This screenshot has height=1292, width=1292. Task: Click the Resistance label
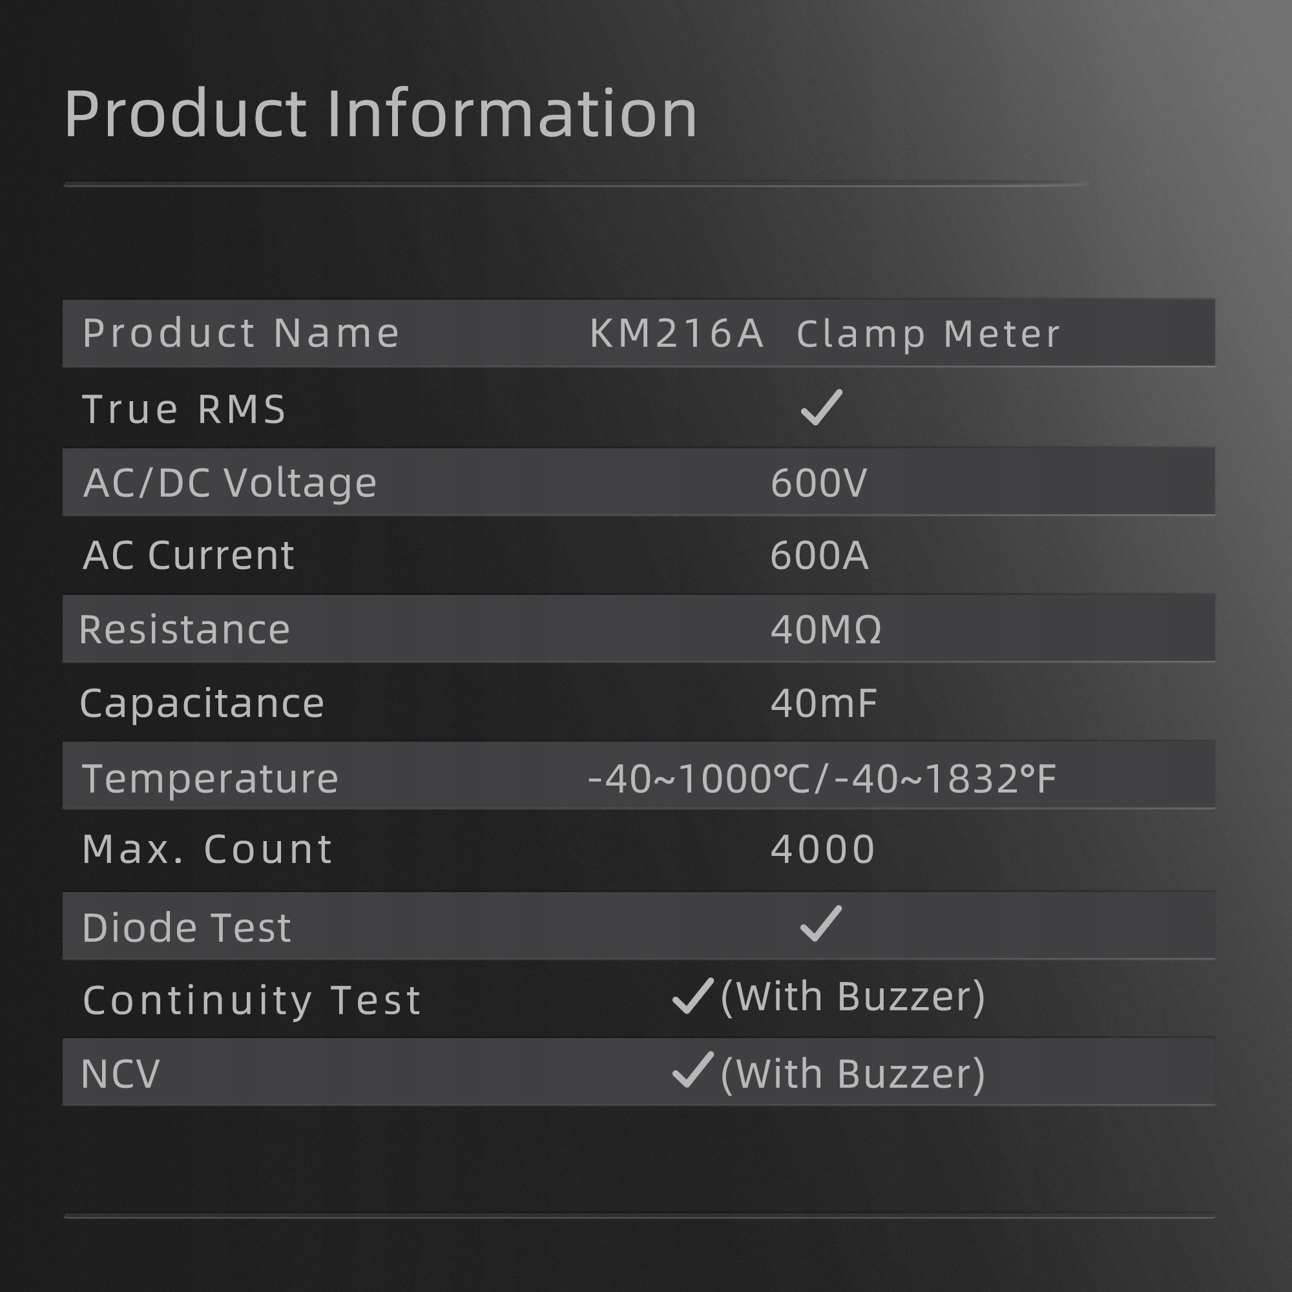click(185, 630)
